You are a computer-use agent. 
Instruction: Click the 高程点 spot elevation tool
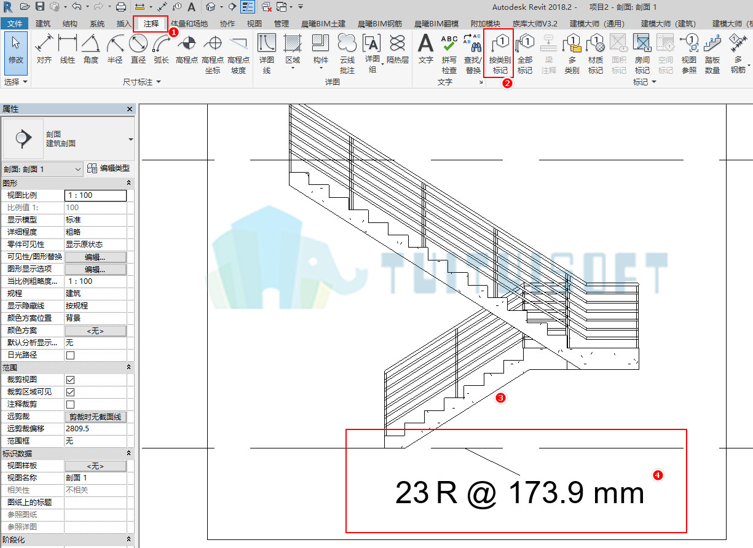click(x=186, y=49)
